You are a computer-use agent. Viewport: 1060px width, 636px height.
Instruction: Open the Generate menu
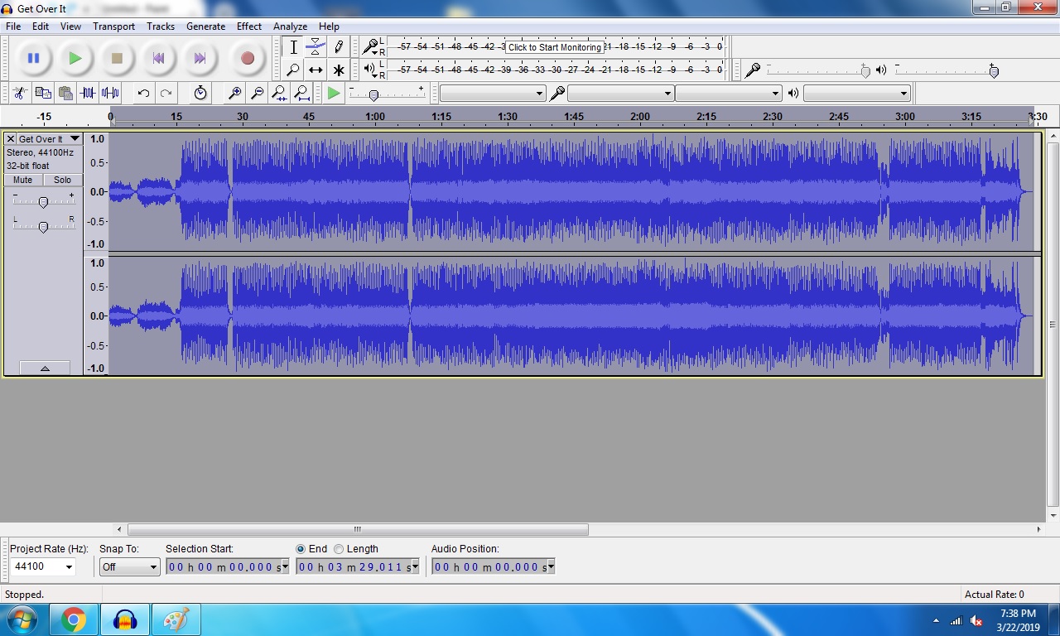[x=205, y=26]
